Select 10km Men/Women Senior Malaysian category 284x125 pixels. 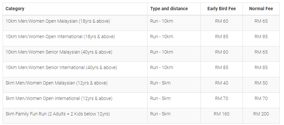point(59,52)
